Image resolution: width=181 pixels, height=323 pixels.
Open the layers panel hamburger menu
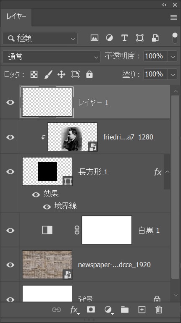point(173,18)
